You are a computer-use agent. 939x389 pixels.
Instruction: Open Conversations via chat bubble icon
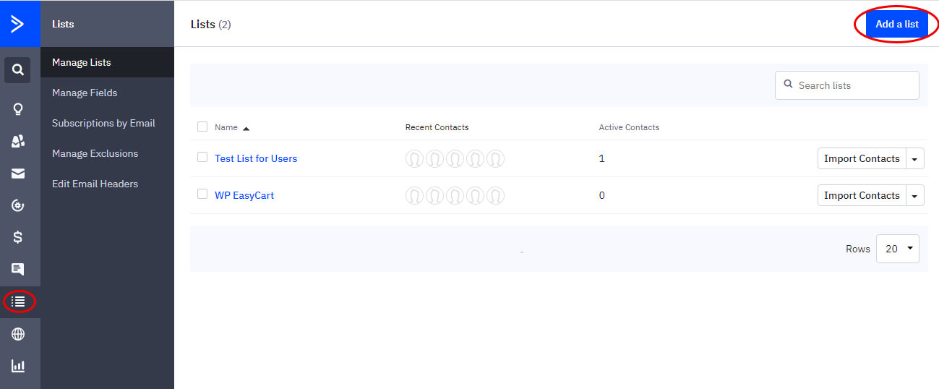(x=18, y=270)
